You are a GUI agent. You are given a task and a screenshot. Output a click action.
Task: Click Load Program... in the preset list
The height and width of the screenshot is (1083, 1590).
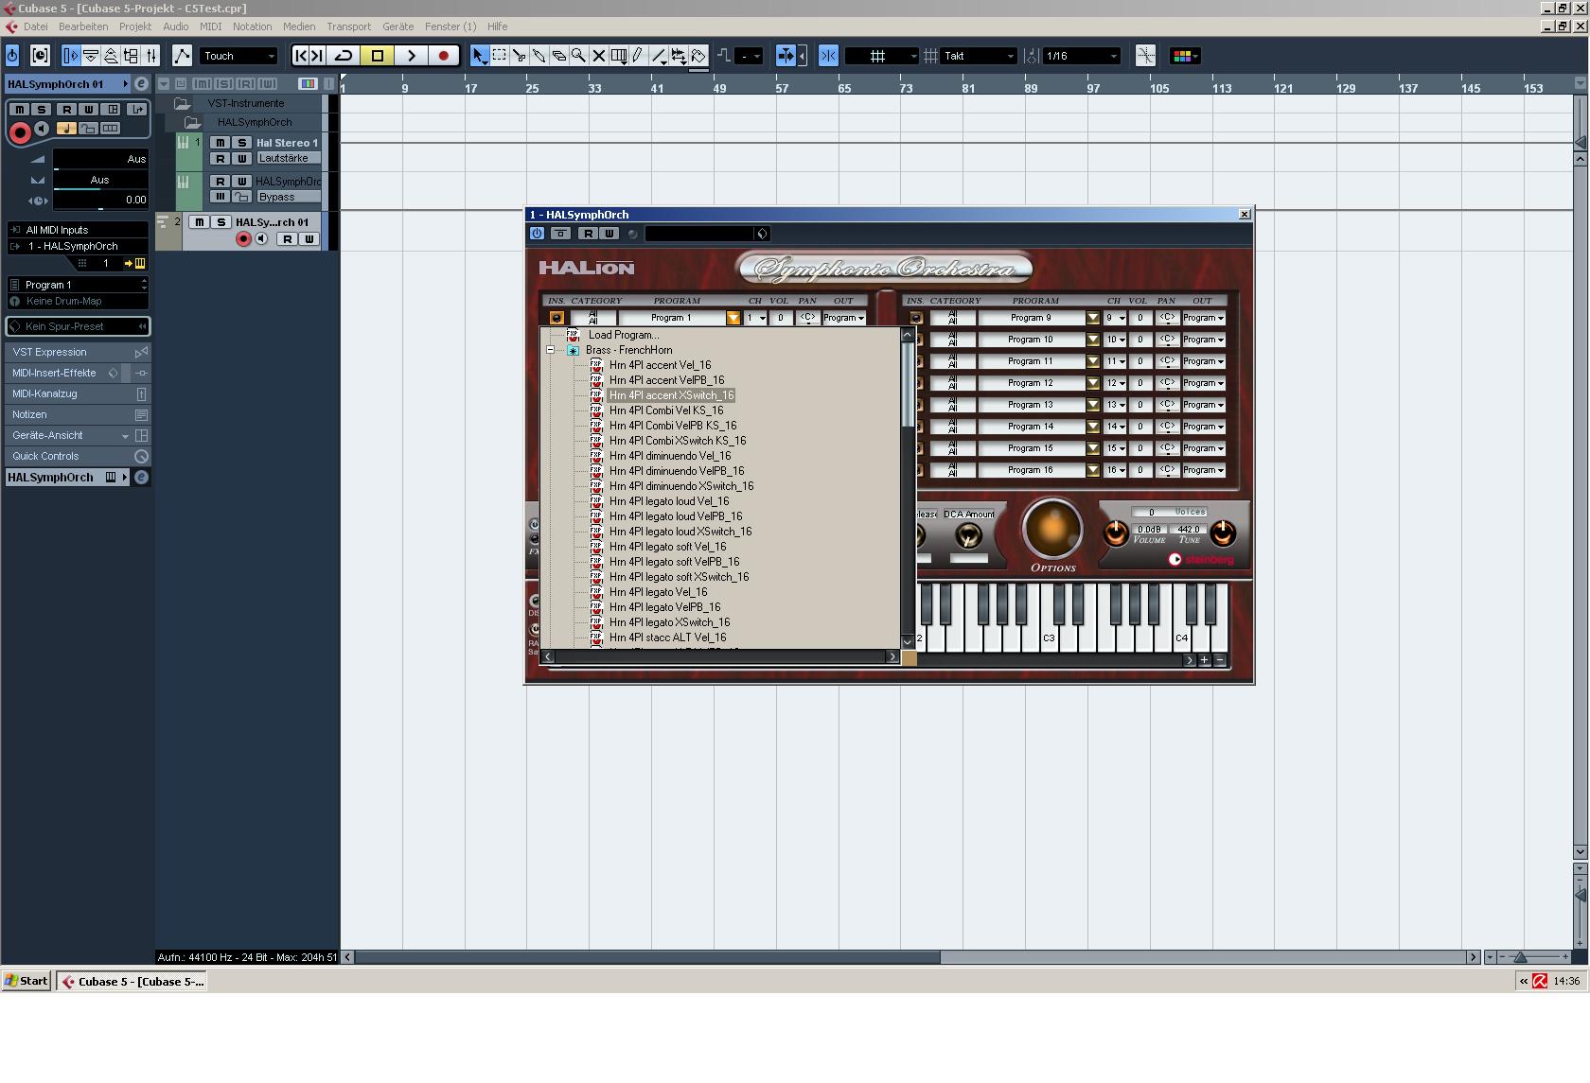click(x=623, y=335)
